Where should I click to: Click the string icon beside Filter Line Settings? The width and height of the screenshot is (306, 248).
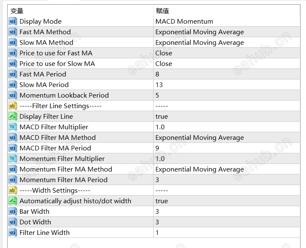point(12,106)
